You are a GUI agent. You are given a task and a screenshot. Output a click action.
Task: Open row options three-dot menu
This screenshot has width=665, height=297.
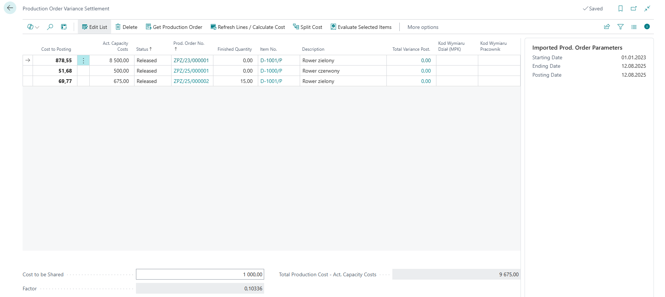83,60
